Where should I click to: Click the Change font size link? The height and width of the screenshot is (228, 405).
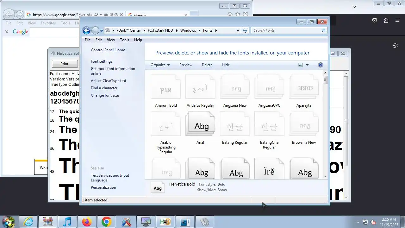(x=105, y=95)
